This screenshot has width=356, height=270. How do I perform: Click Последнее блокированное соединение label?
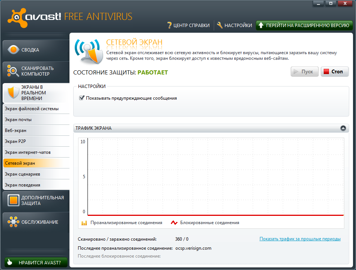click(119, 256)
